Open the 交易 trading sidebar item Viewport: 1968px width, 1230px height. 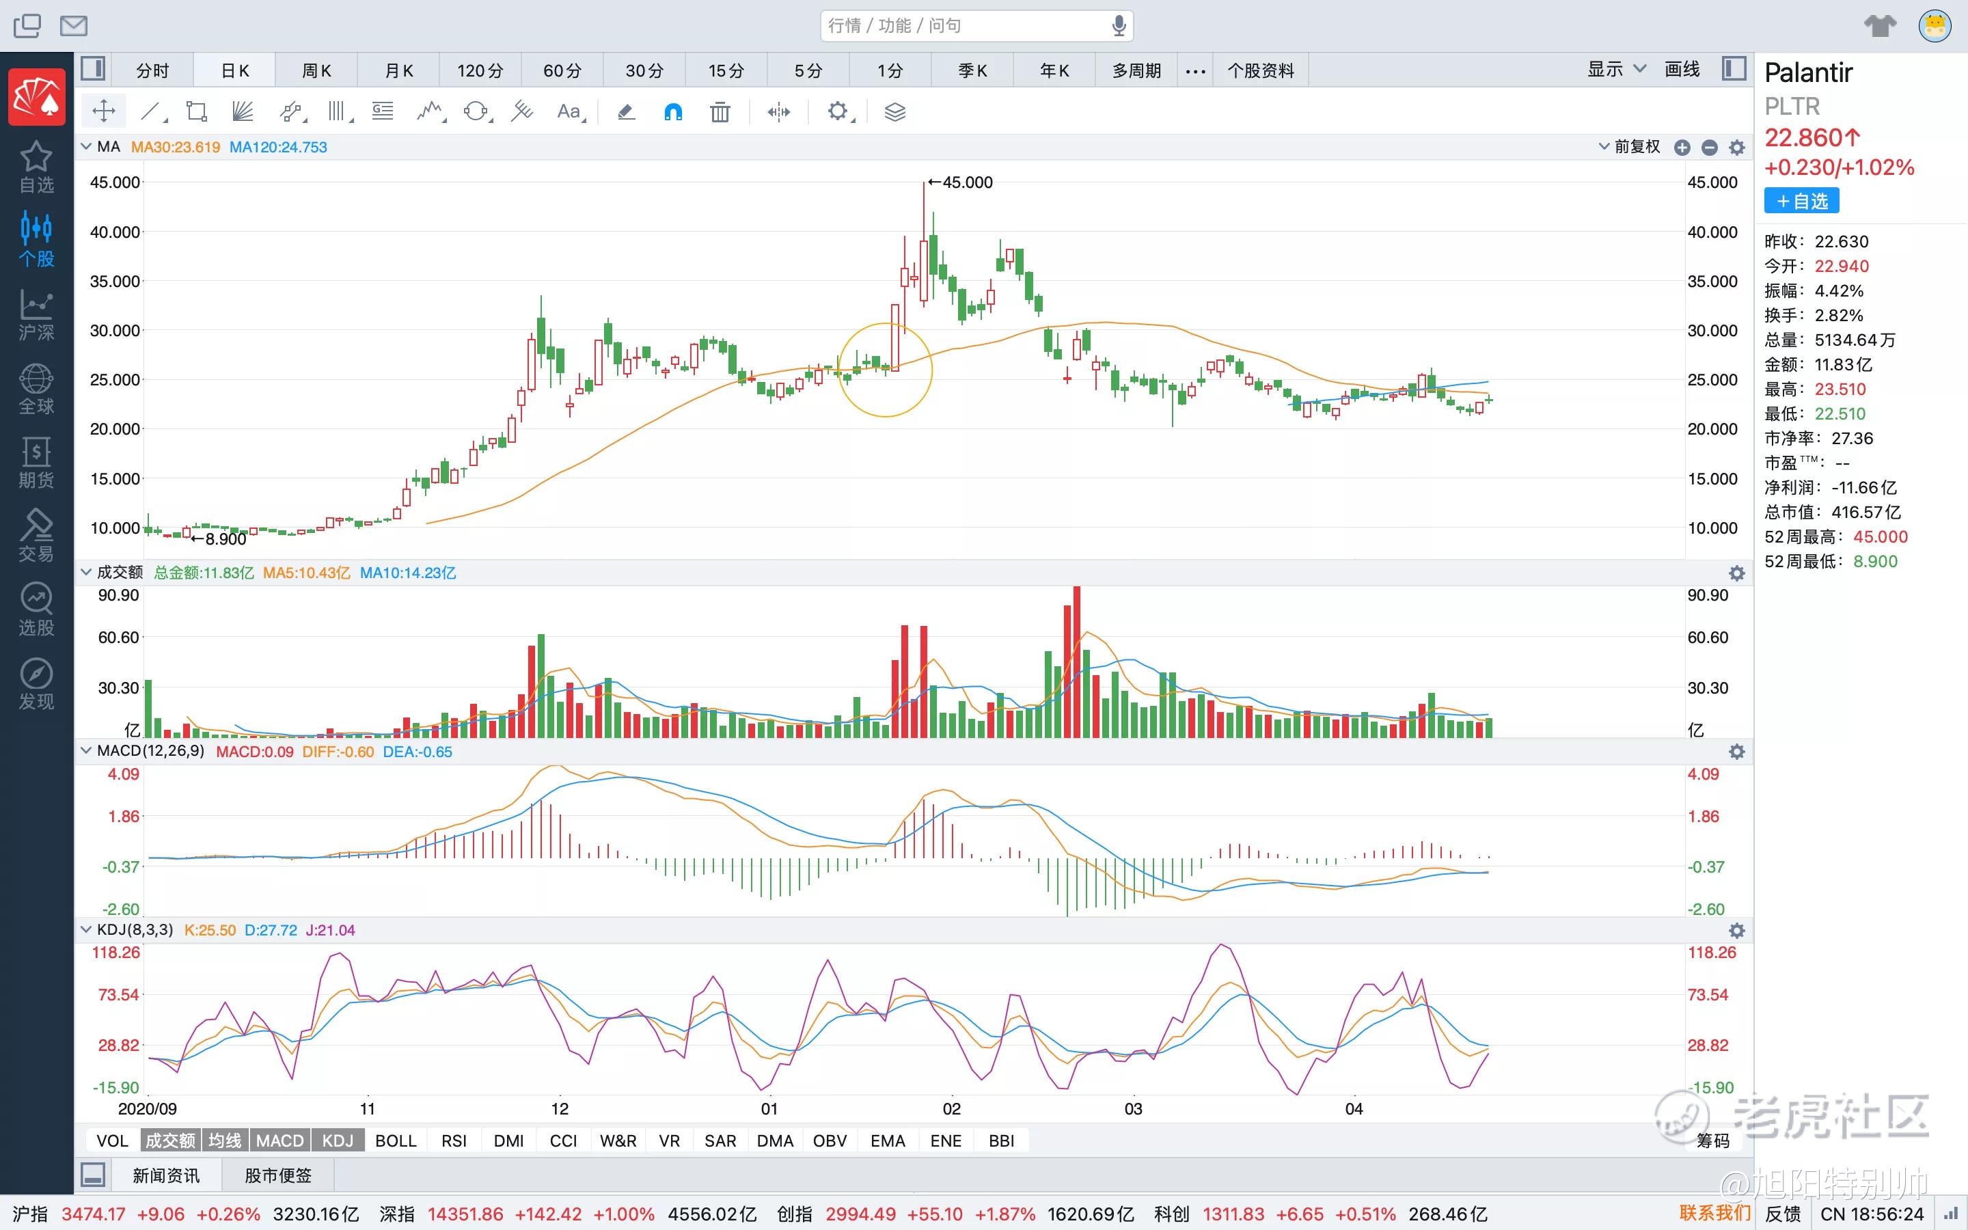coord(37,536)
